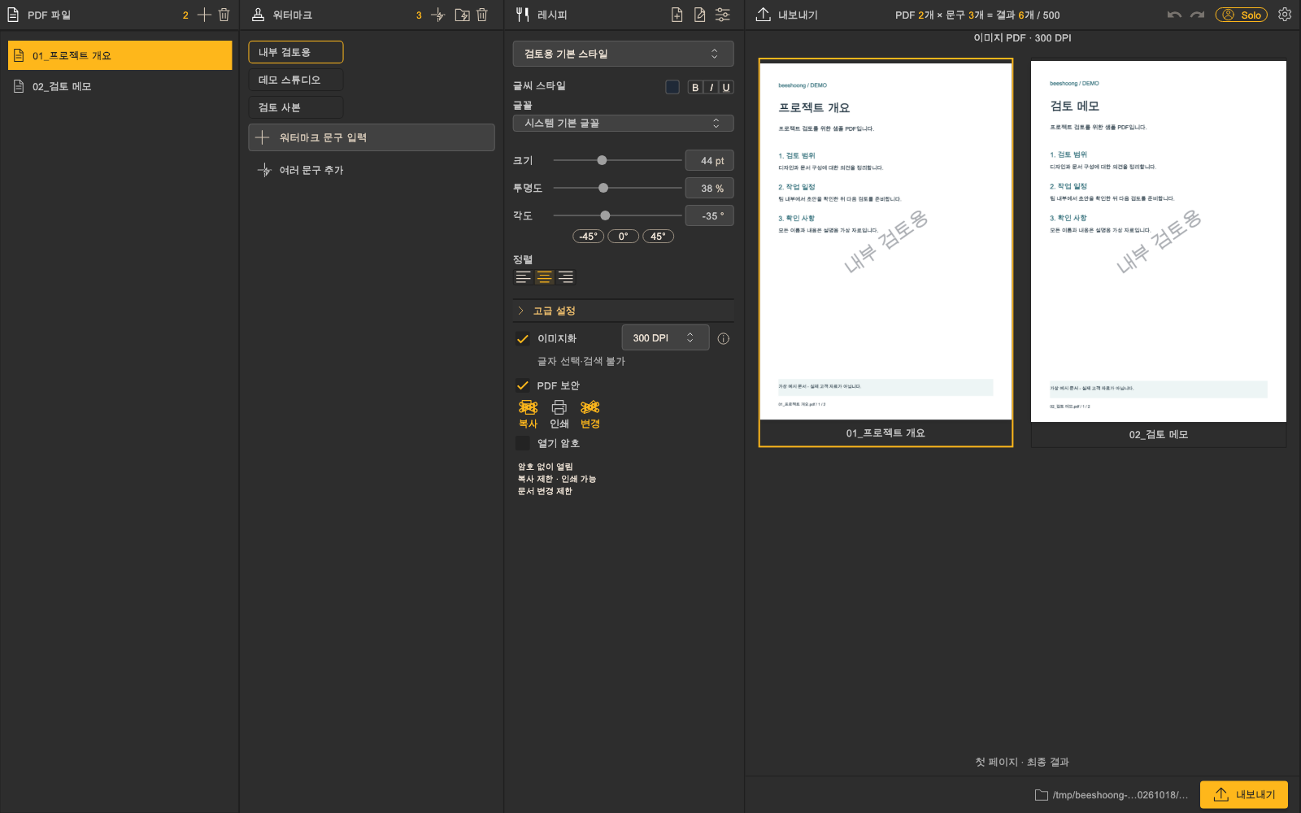Set angle to 0° preset
Image resolution: width=1301 pixels, height=813 pixels.
point(623,237)
